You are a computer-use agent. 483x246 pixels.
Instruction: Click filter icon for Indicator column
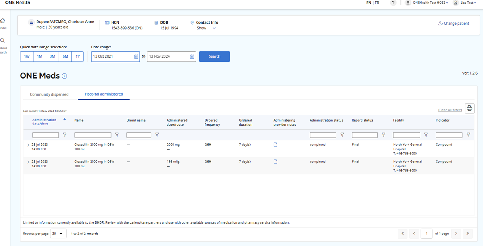coord(469,135)
